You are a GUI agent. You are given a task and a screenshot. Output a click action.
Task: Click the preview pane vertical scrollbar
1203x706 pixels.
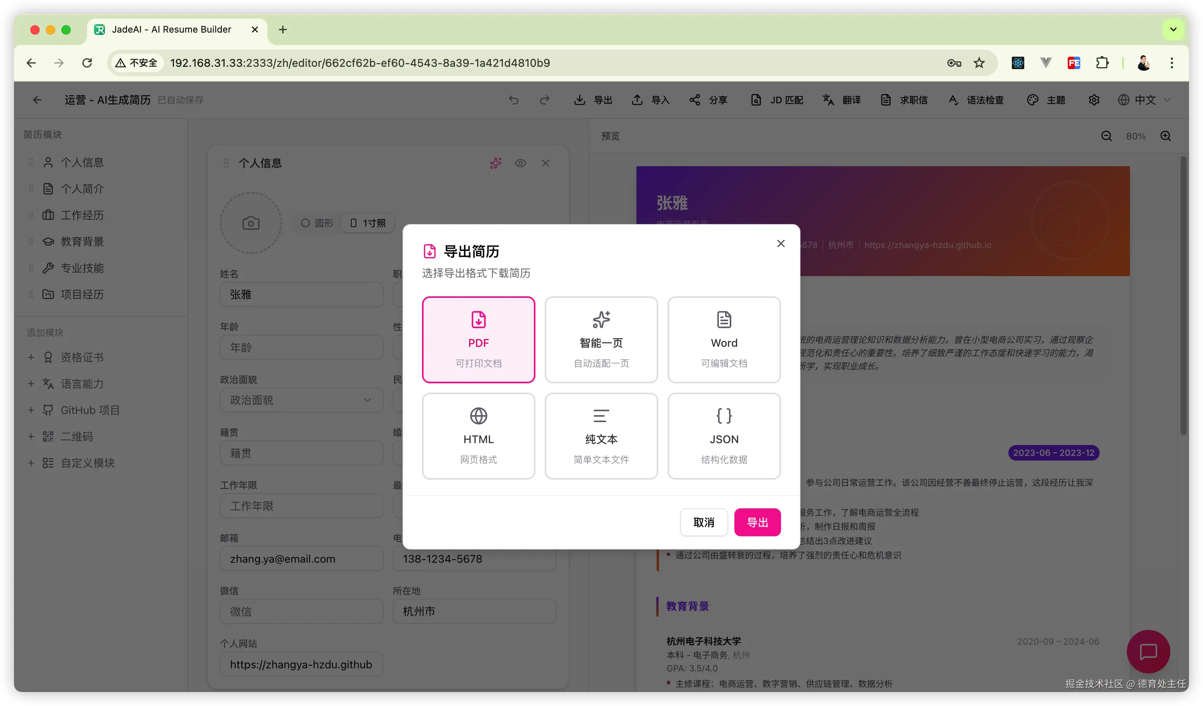(1183, 296)
